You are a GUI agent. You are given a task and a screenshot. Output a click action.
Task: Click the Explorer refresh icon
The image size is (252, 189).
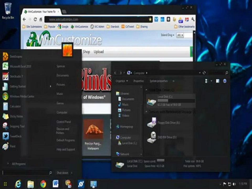tap(204, 73)
